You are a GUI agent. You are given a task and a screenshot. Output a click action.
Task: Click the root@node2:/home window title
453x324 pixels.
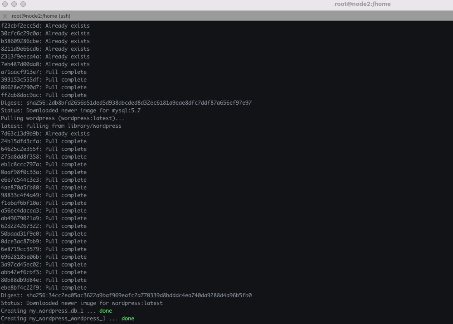click(362, 4)
